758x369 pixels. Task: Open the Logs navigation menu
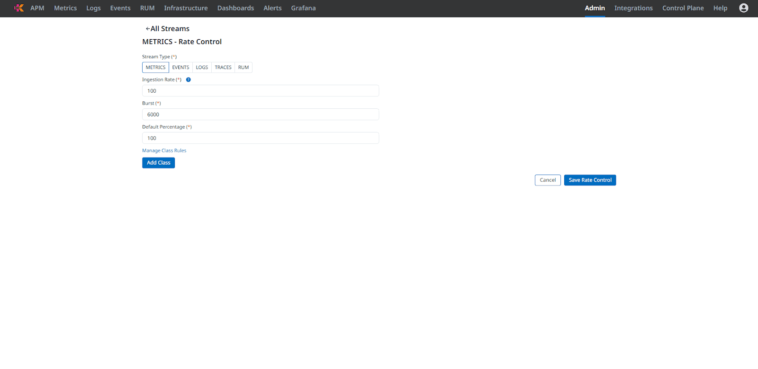click(x=93, y=8)
